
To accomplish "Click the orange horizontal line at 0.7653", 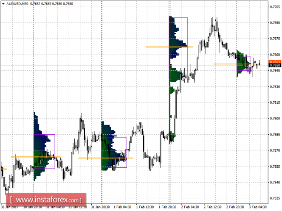I will pyautogui.click(x=135, y=62).
